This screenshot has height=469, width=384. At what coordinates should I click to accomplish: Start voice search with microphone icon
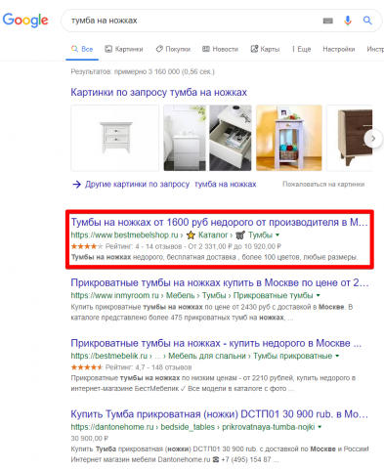point(348,21)
